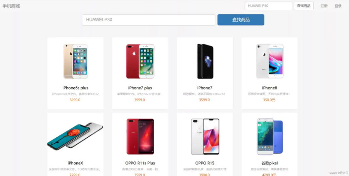349x176 pixels.
Task: Open the red iPhone7 plus product image
Action: pos(140,61)
